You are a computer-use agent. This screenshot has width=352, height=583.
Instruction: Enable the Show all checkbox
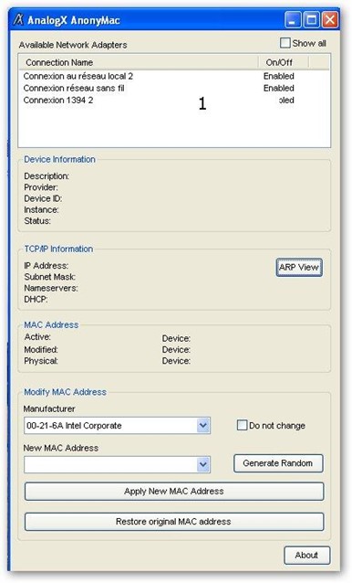pos(285,43)
